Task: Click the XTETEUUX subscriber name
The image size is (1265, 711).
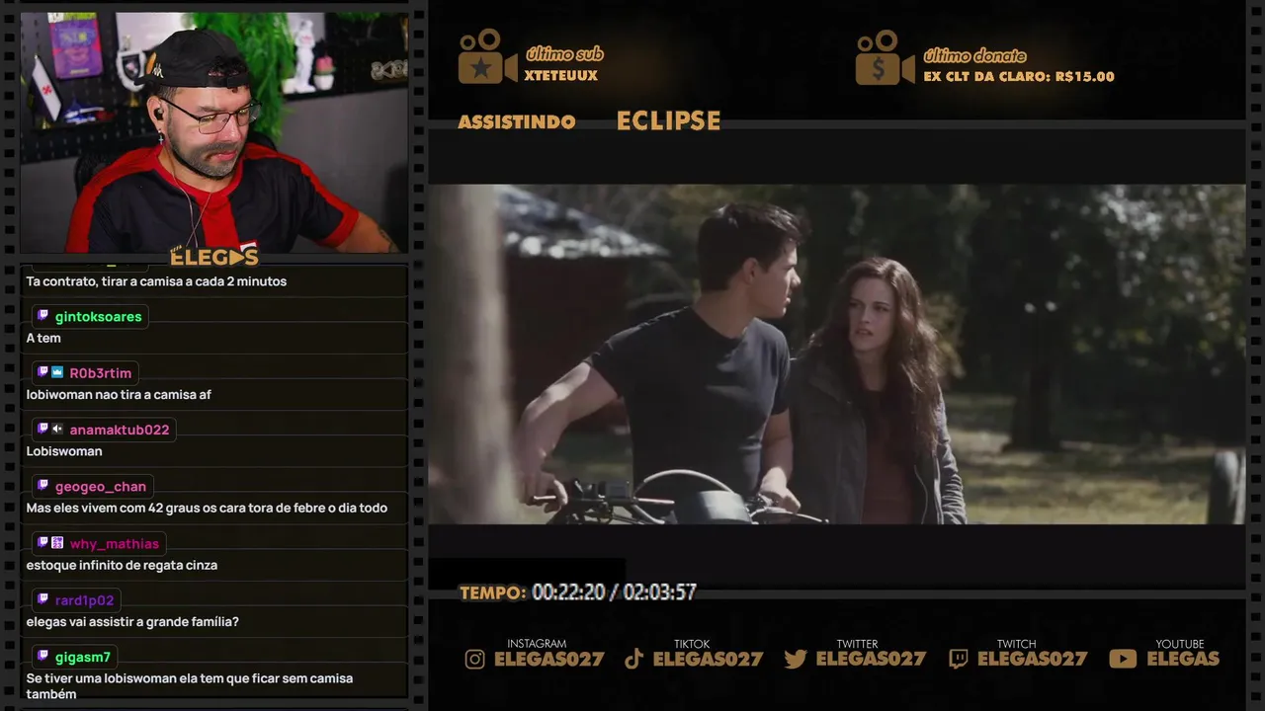Action: tap(561, 76)
